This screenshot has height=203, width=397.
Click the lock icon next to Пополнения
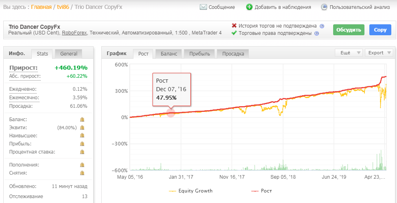point(82,165)
